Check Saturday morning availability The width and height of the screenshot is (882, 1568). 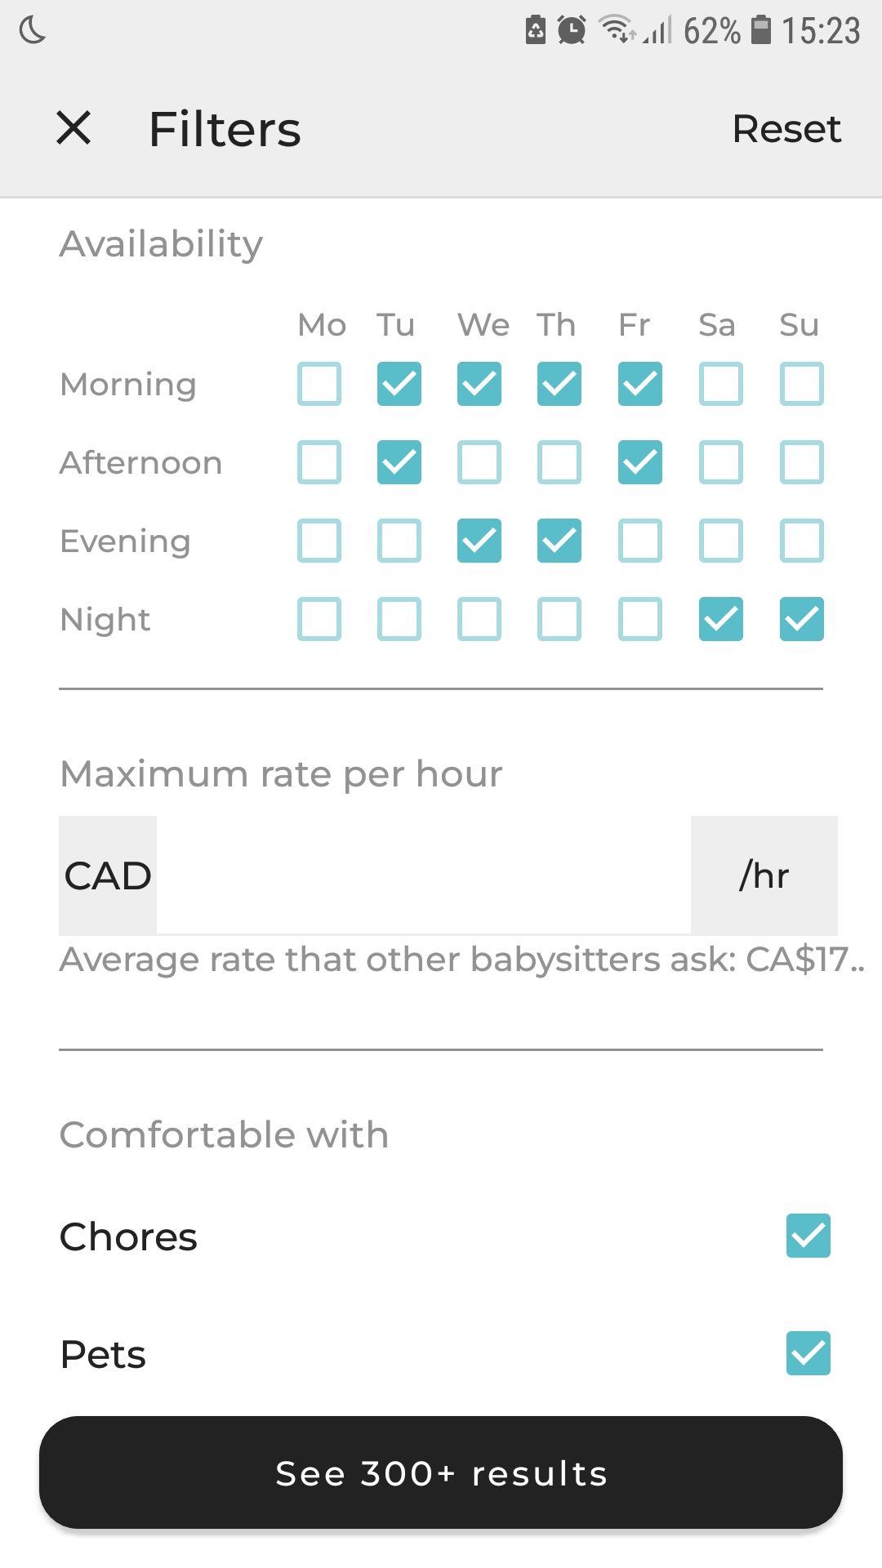pos(721,384)
